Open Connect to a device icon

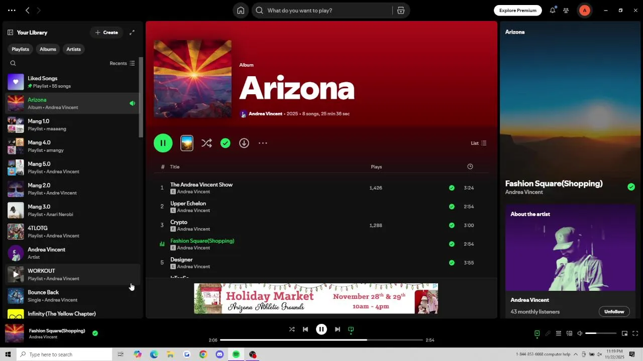pos(569,333)
